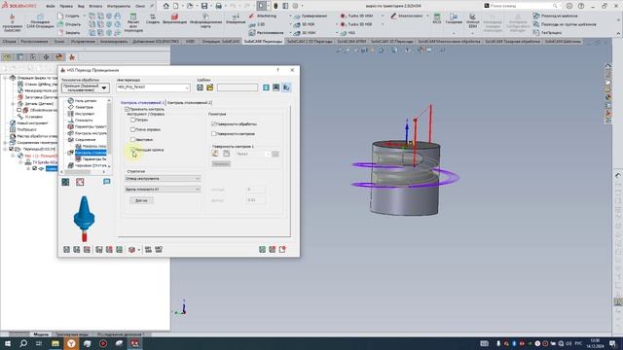Click the Print icon in SolidWorks toolbar

click(218, 6)
